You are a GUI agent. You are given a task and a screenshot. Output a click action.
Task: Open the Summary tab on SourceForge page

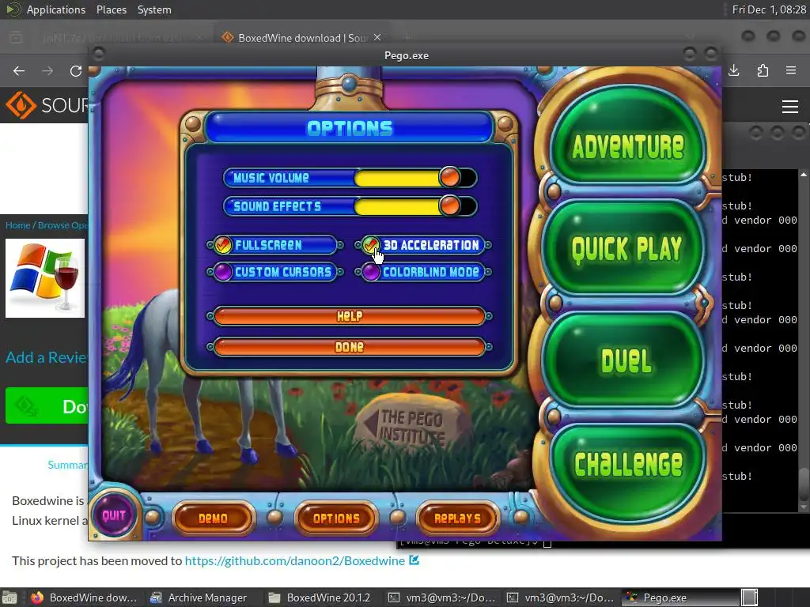coord(68,465)
